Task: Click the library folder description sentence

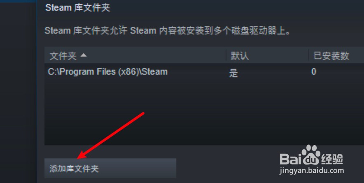Action: tap(167, 31)
